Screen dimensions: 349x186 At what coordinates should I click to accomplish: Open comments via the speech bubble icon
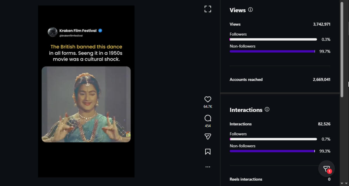[208, 118]
